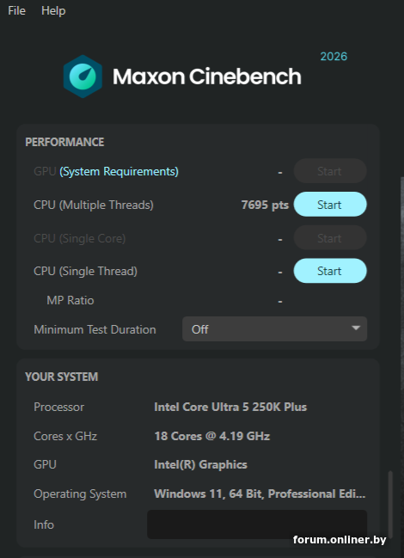Screen dimensions: 404x558
Task: Open the System Requirements link
Action: 119,172
